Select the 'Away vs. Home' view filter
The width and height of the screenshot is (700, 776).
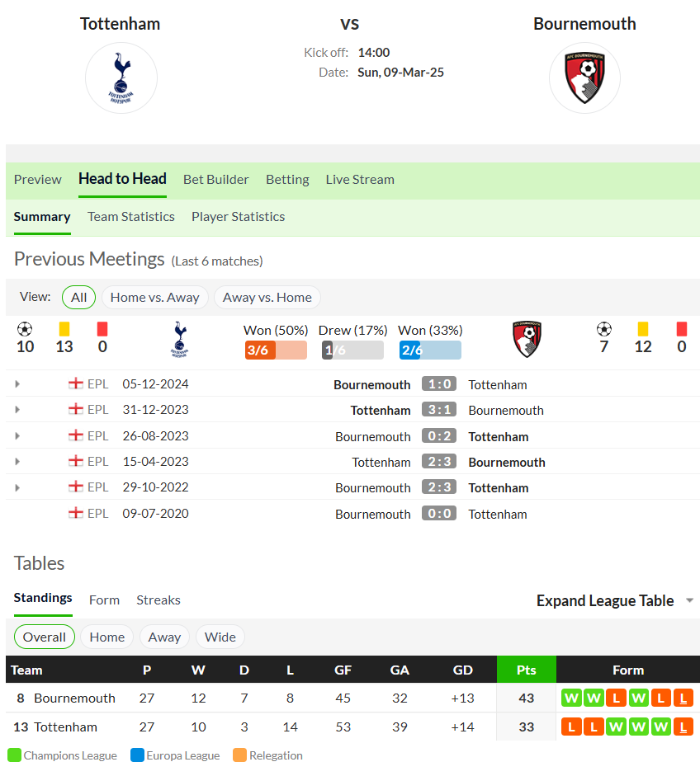click(267, 298)
